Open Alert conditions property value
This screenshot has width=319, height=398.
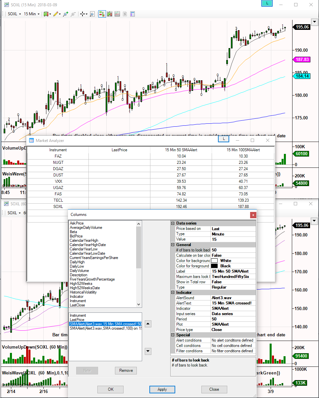pos(233,340)
